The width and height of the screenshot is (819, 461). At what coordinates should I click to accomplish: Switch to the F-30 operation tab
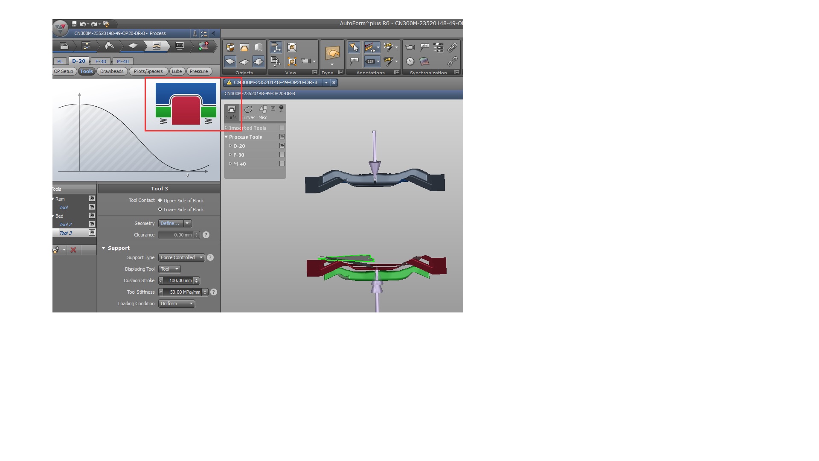101,61
